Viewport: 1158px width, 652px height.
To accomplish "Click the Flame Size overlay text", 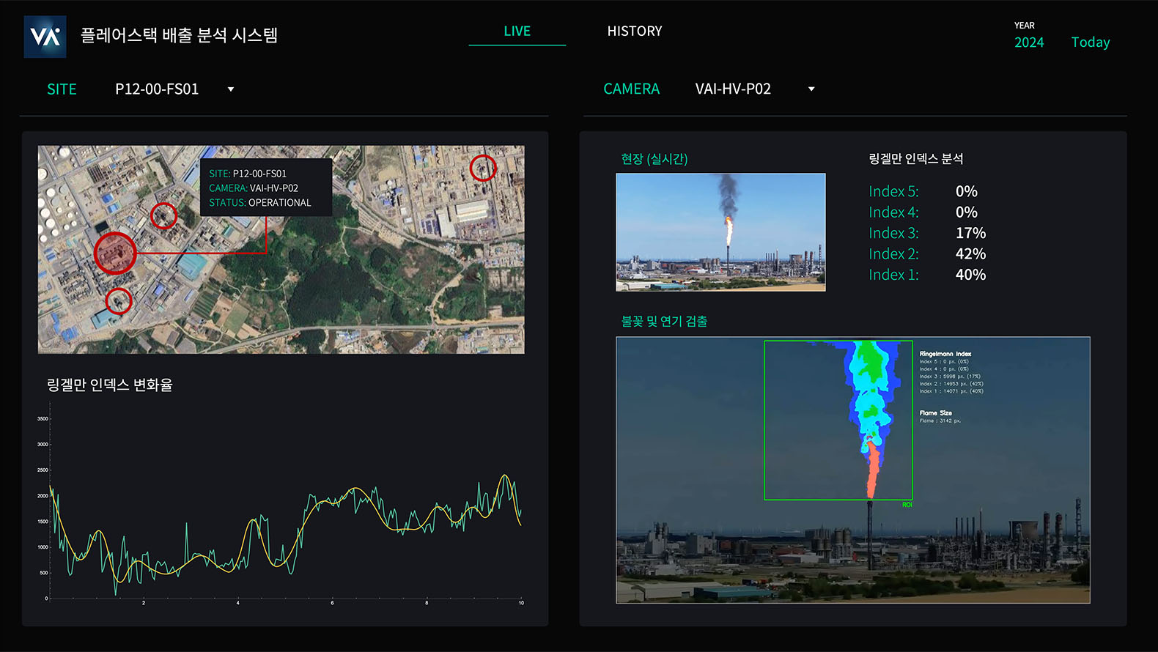I will click(x=936, y=413).
